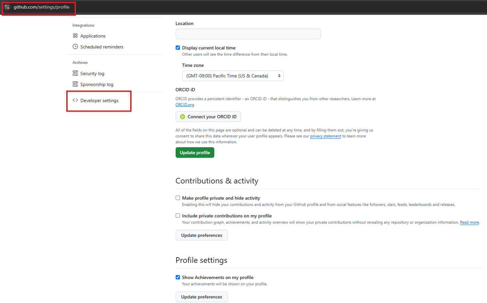Screen dimensions: 487x303
Task: Open the privacy statement link
Action: 326,136
